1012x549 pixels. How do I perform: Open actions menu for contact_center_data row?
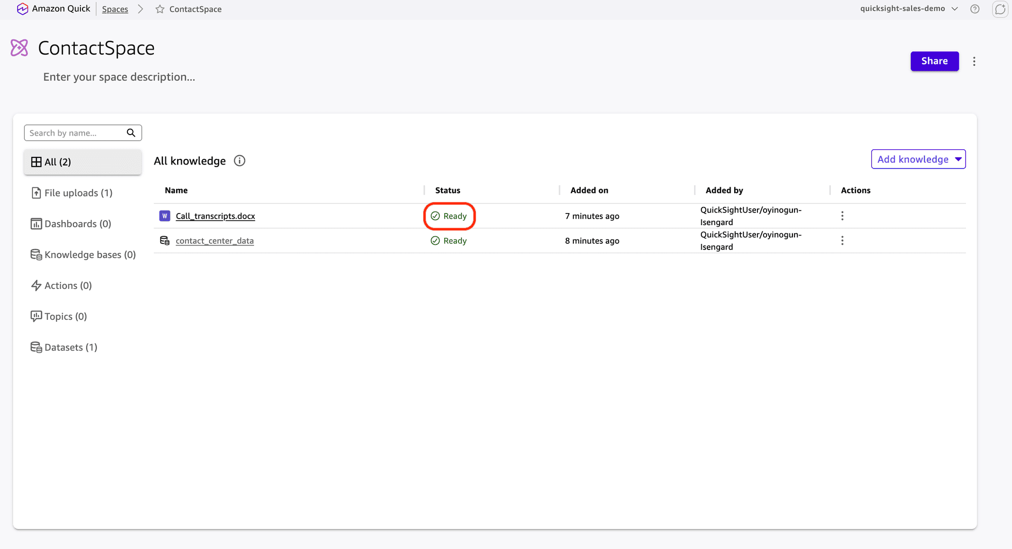[842, 241]
